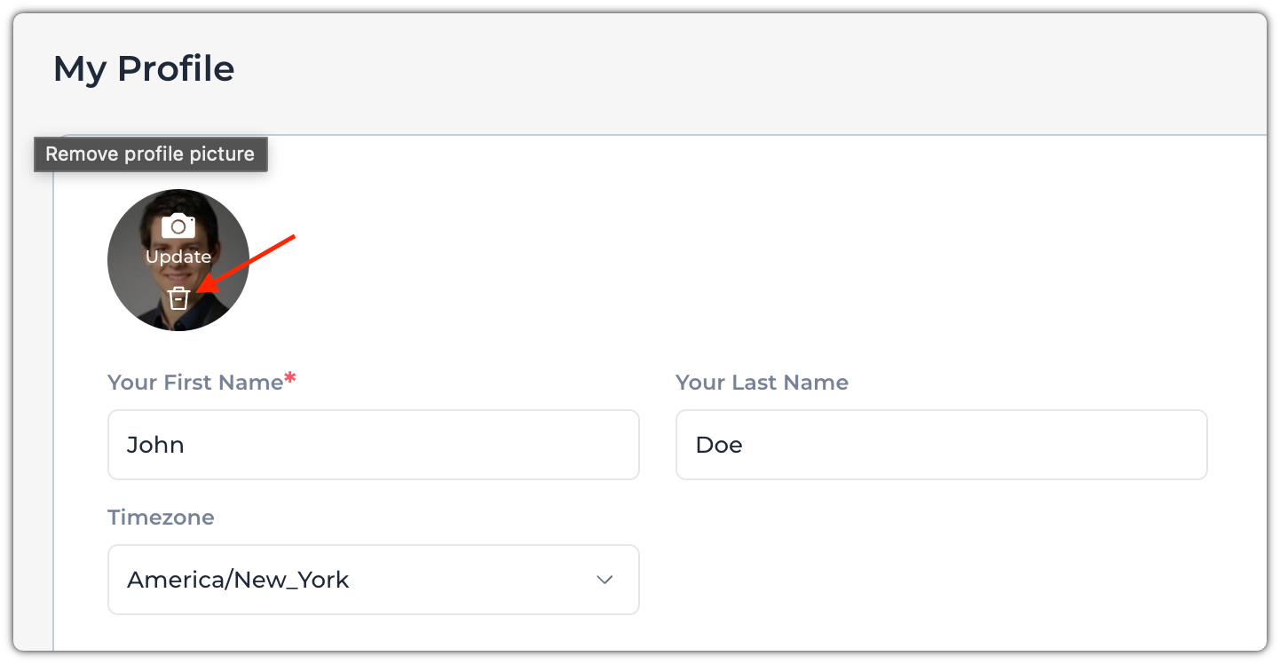
Task: Click the white profile form panel background
Action: click(x=888, y=266)
